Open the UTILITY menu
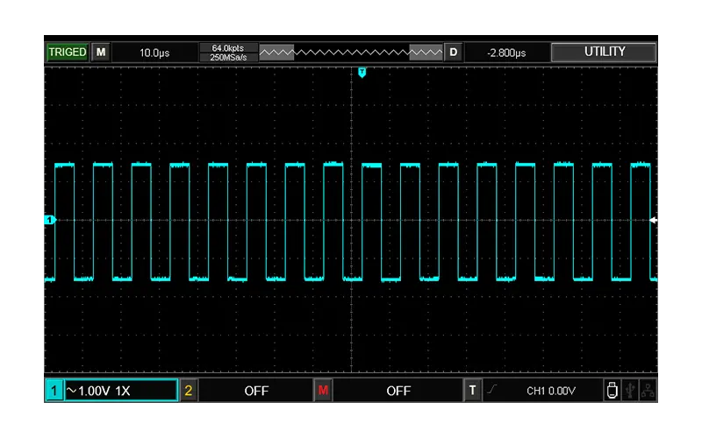The image size is (702, 438). coord(604,53)
